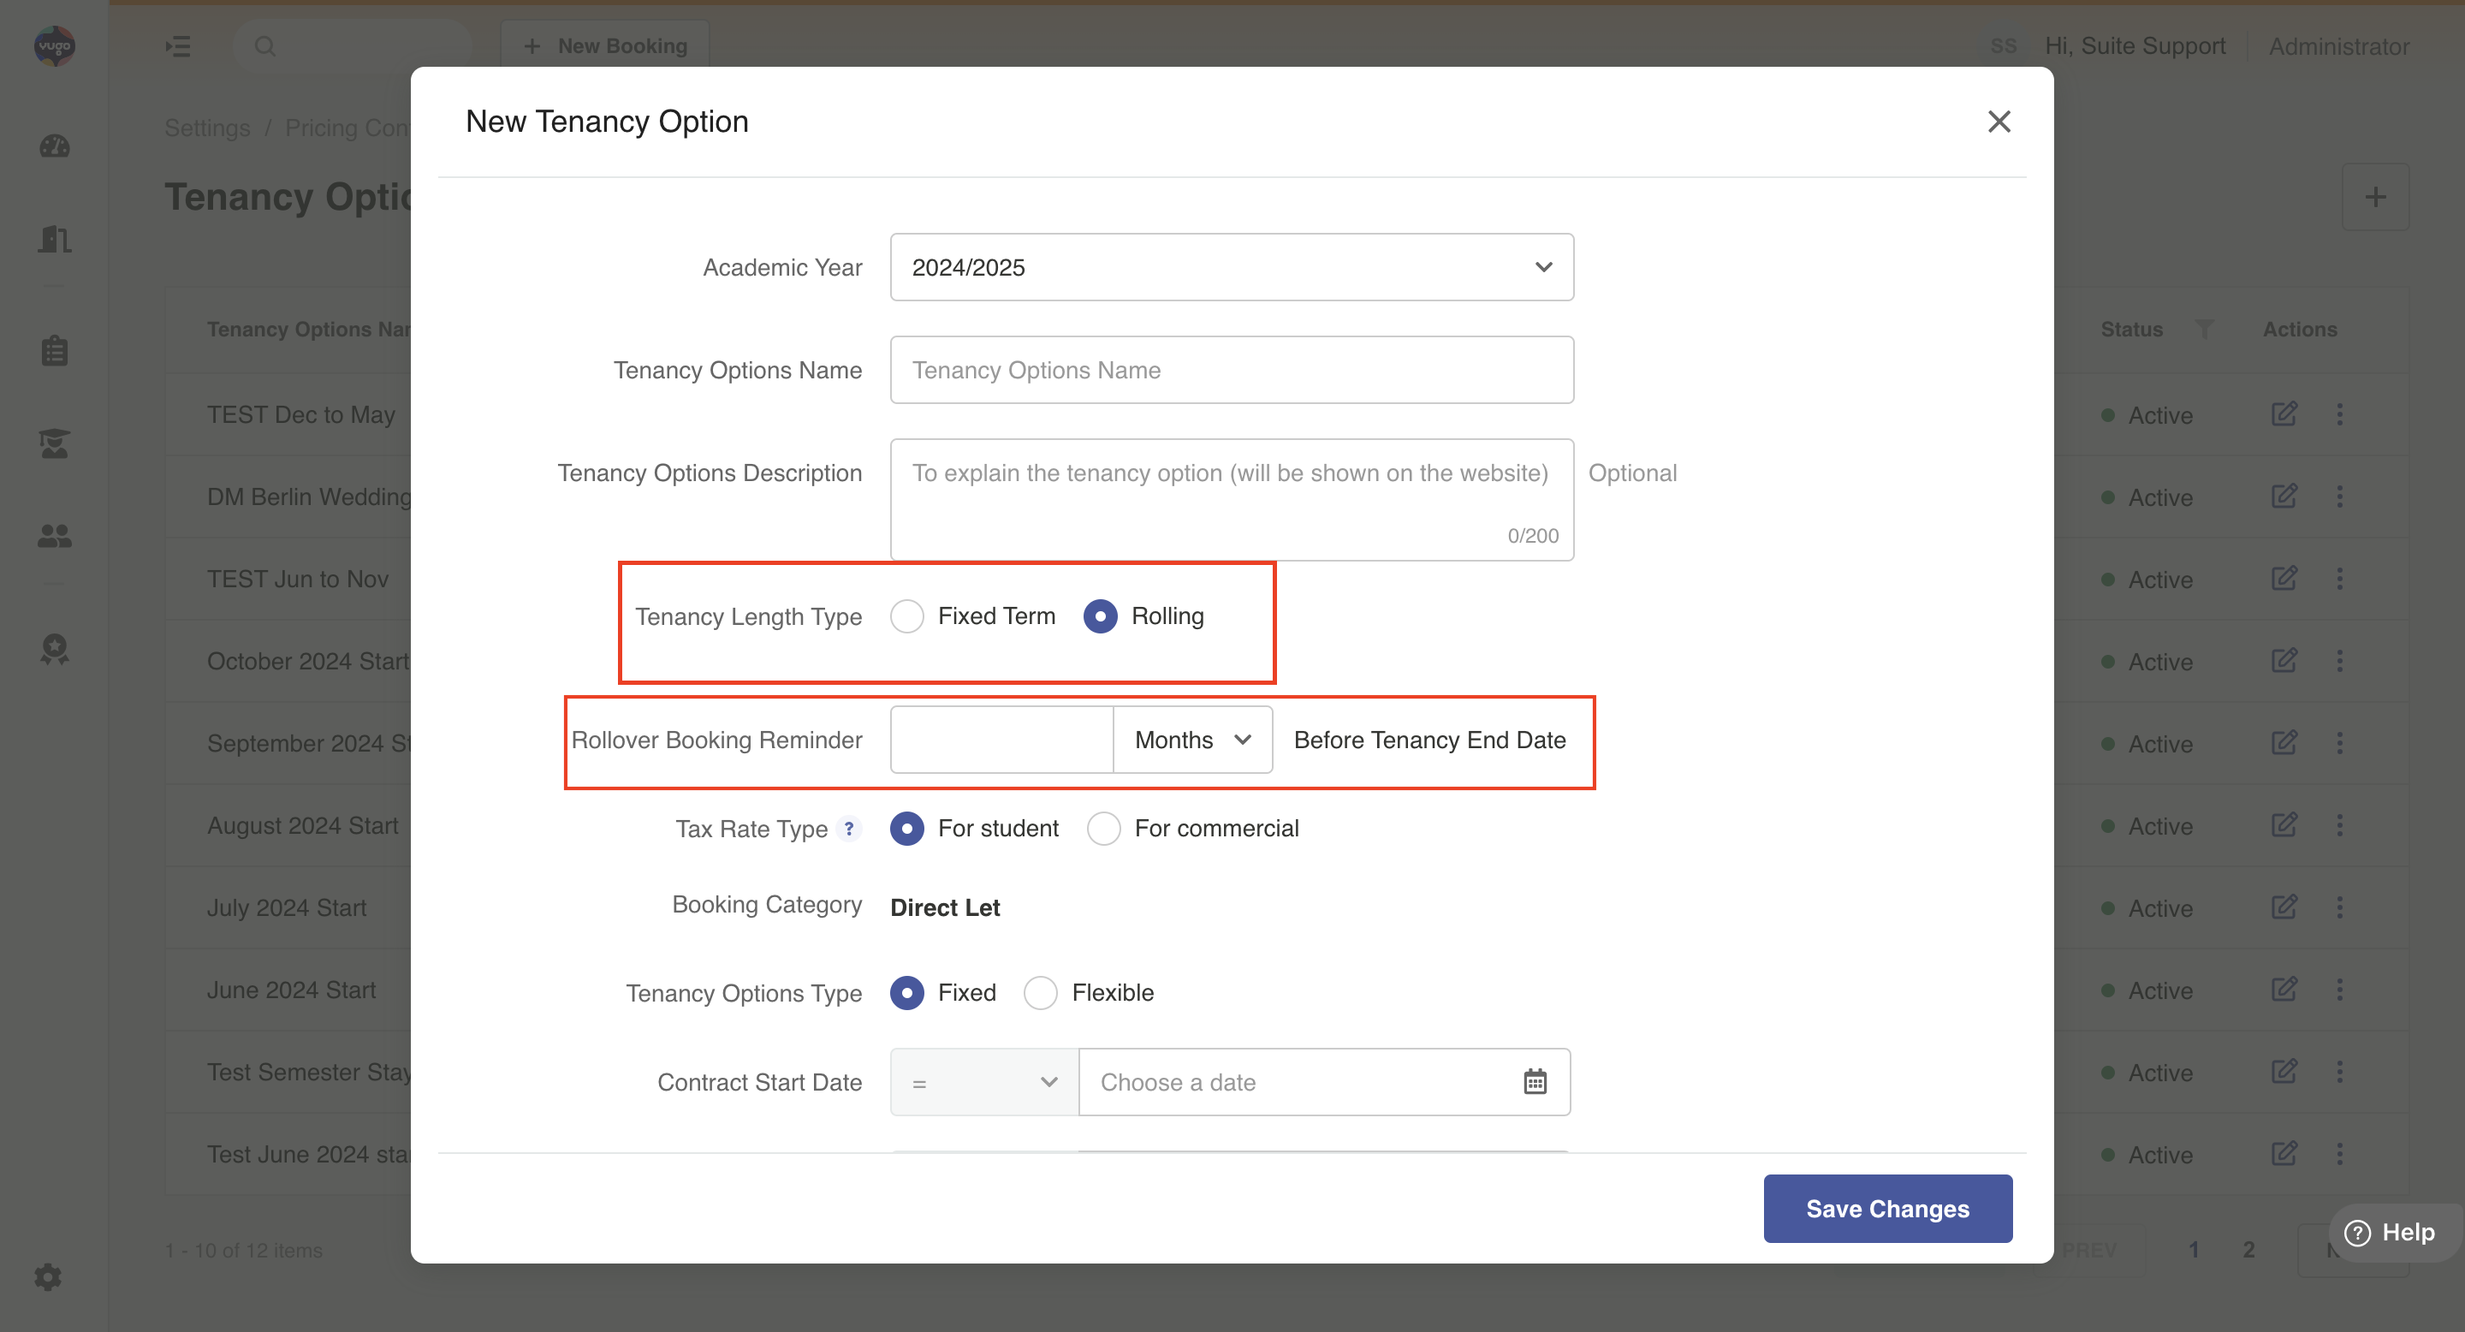
Task: Click the settings gear icon in sidebar
Action: point(48,1276)
